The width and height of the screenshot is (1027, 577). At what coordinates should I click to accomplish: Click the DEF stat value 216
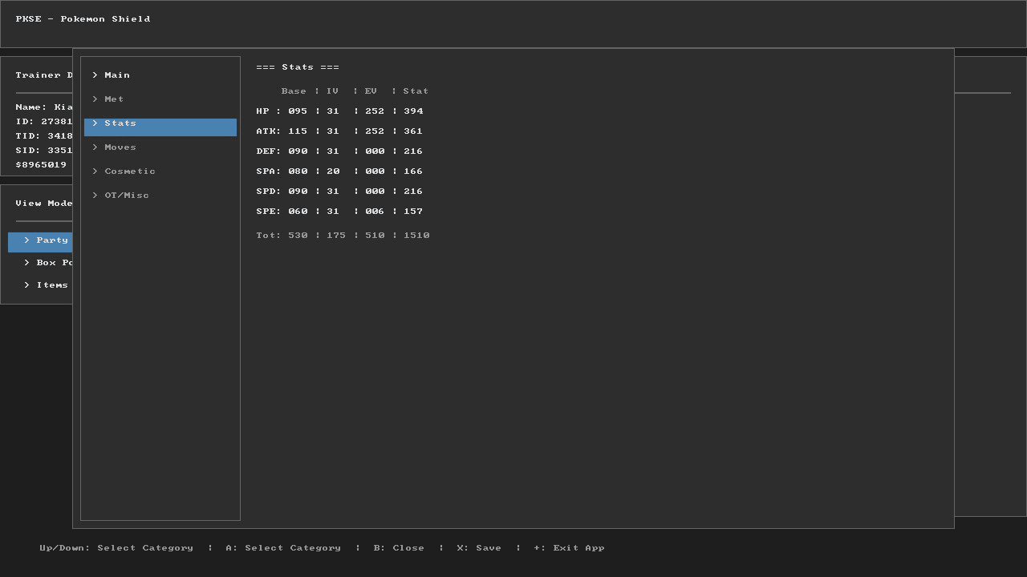point(413,151)
